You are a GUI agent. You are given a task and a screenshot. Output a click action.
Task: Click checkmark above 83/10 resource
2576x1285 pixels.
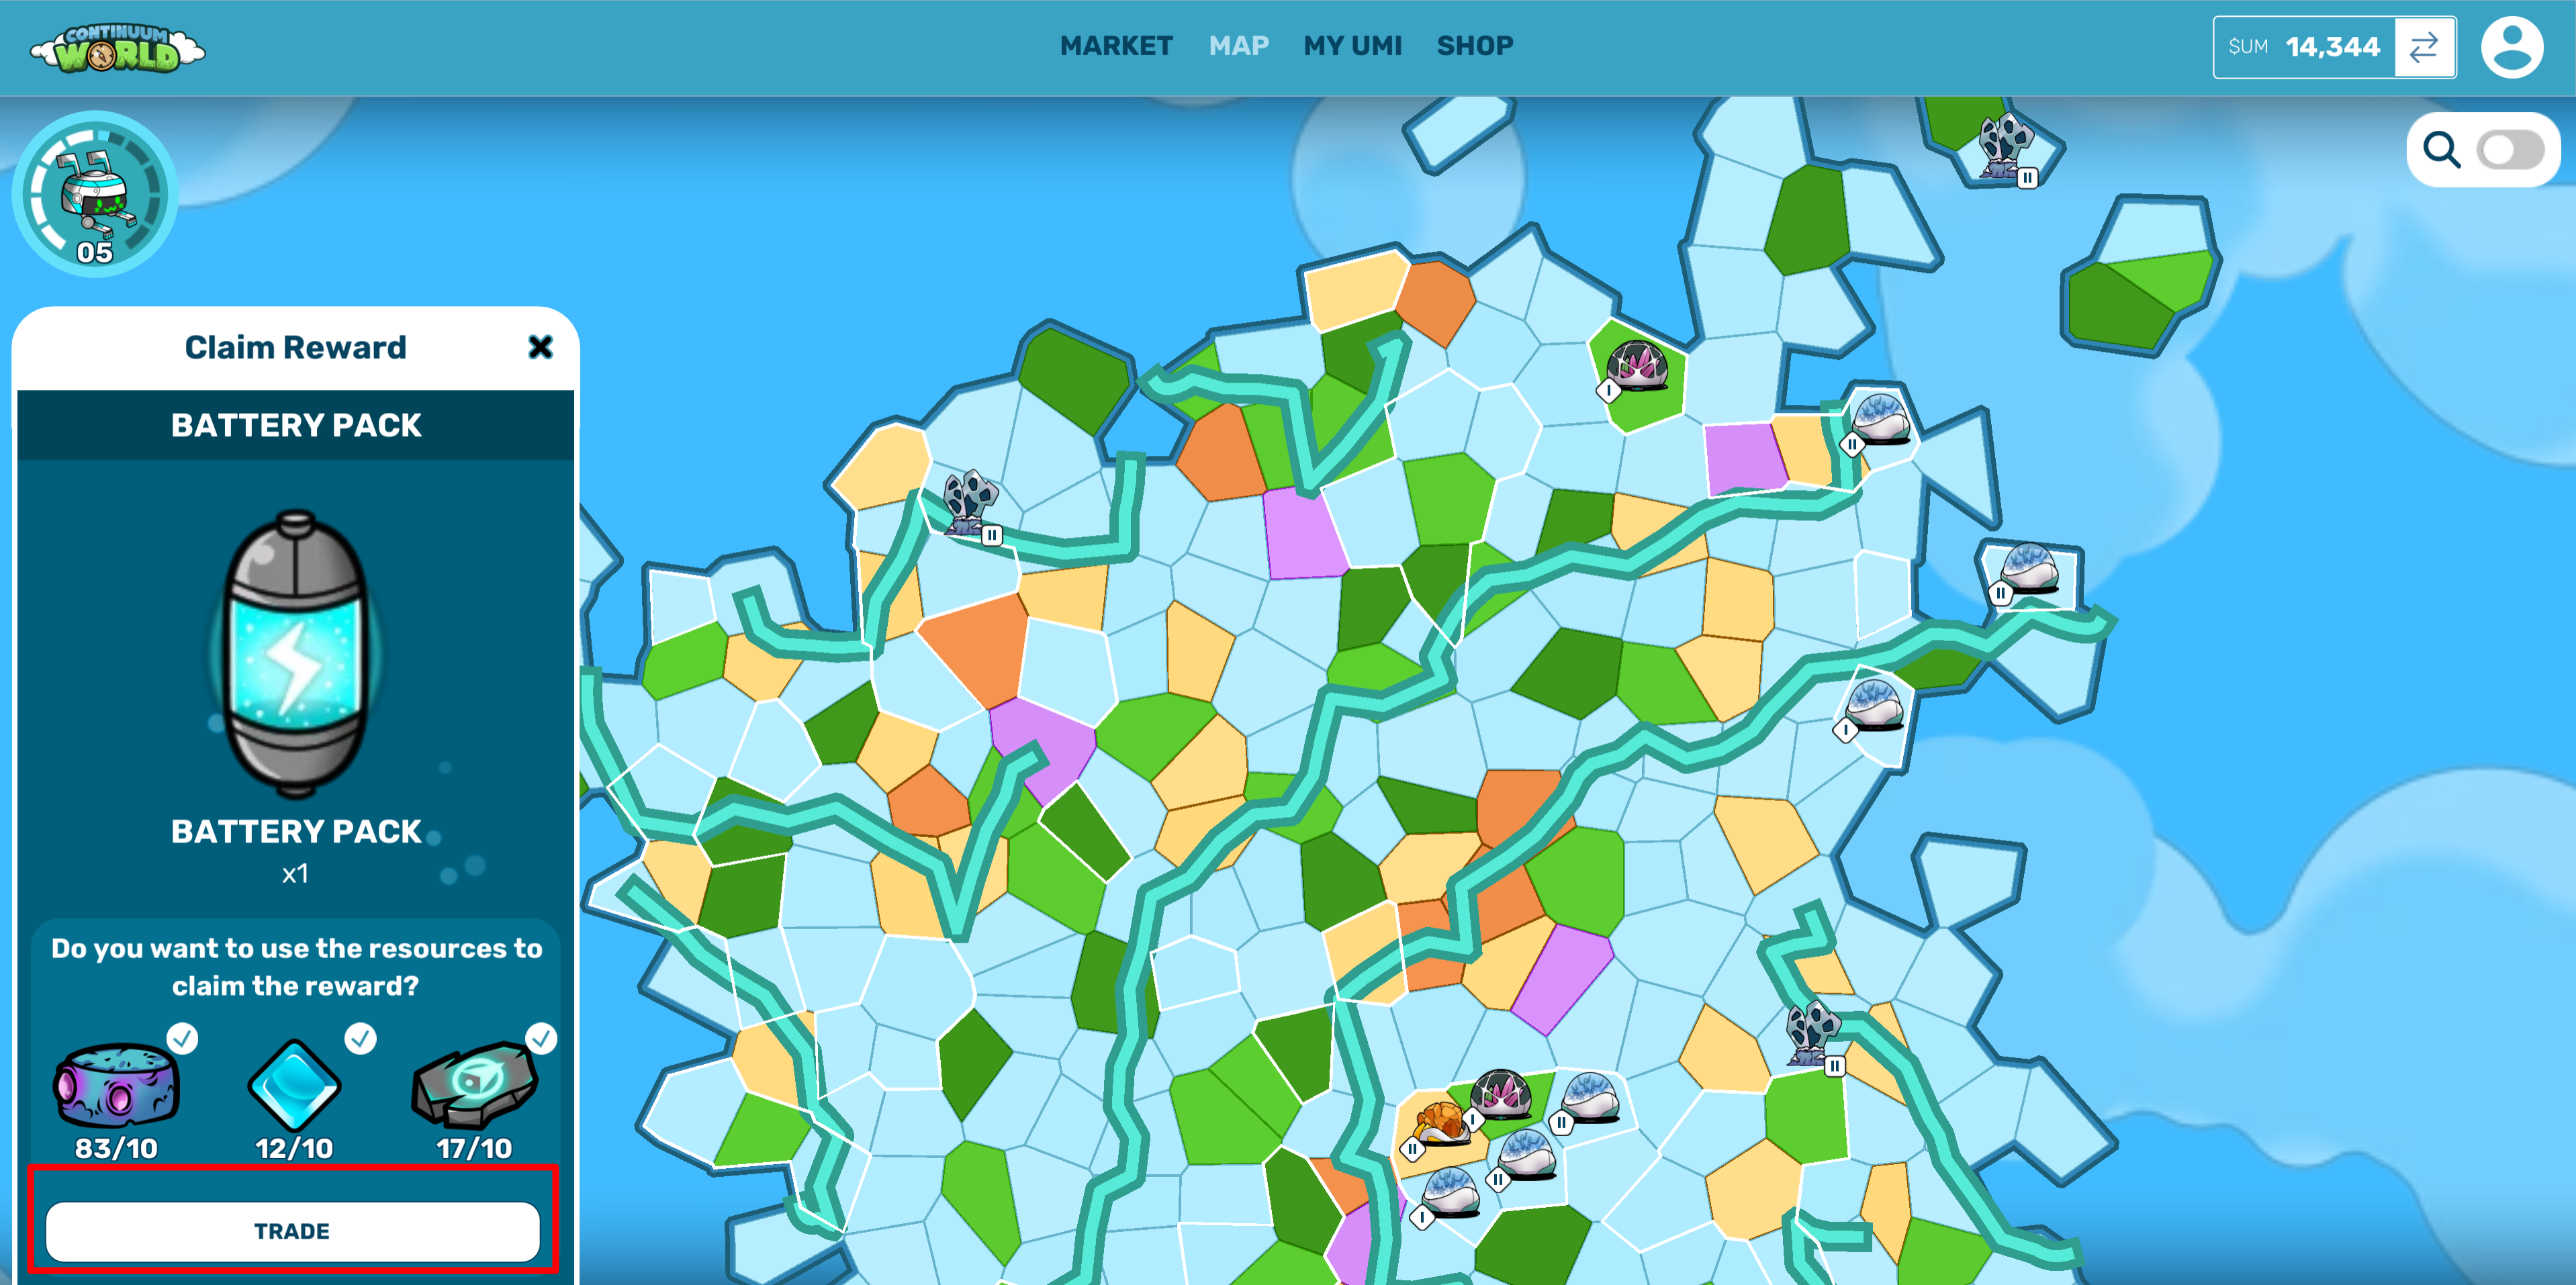pyautogui.click(x=182, y=1038)
